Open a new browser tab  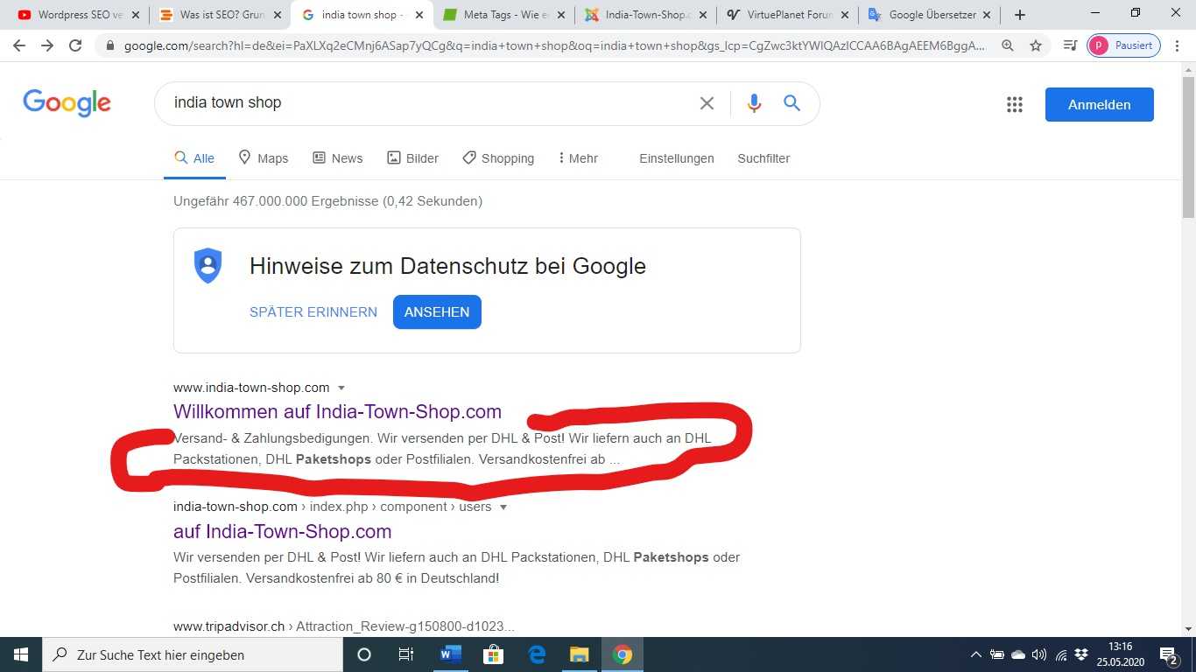pyautogui.click(x=1020, y=15)
